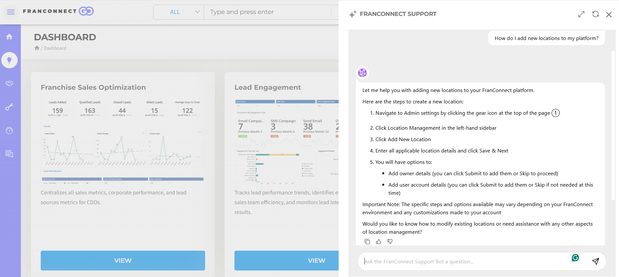The height and width of the screenshot is (277, 619).
Task: Open the gauge performance sidebar icon
Action: (9, 131)
